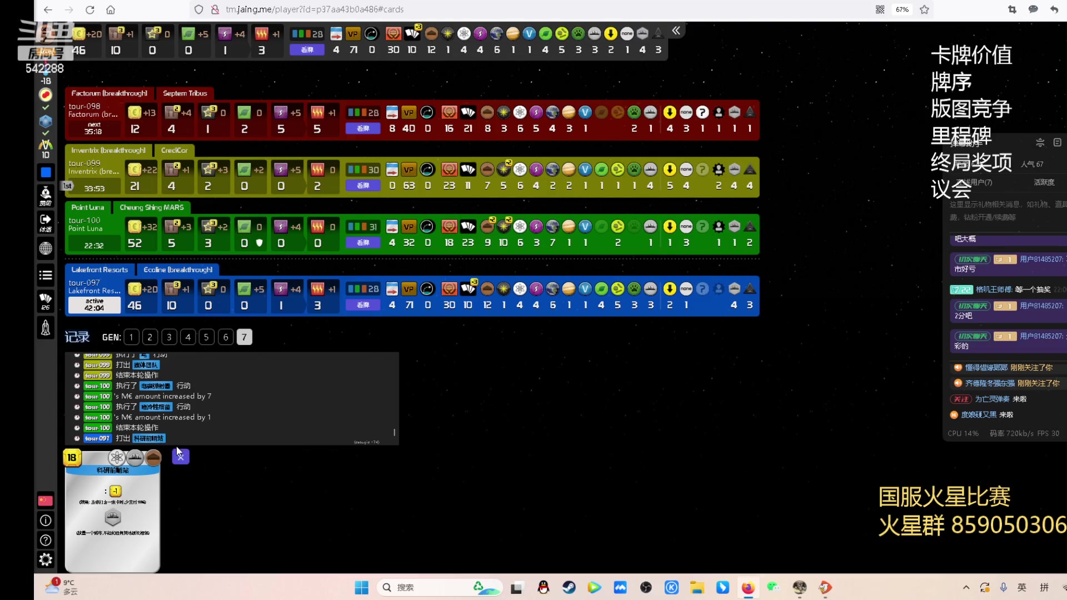Click the China flag language icon
The height and width of the screenshot is (600, 1067).
46,501
